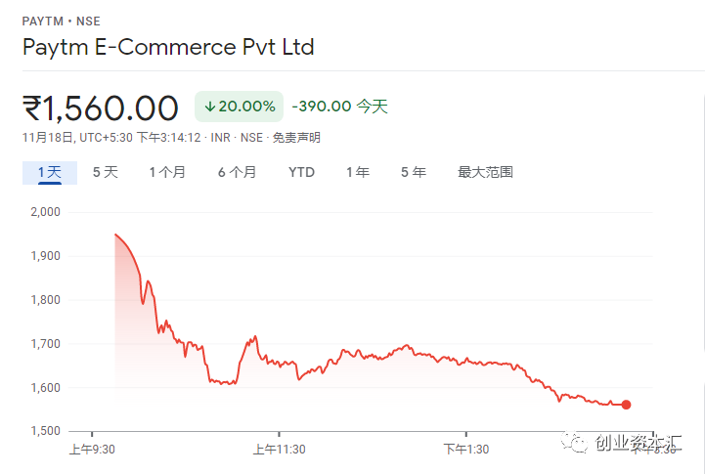Choose the 5年 range tab

click(x=414, y=172)
